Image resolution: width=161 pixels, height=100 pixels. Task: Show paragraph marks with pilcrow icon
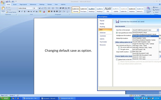click(69, 8)
